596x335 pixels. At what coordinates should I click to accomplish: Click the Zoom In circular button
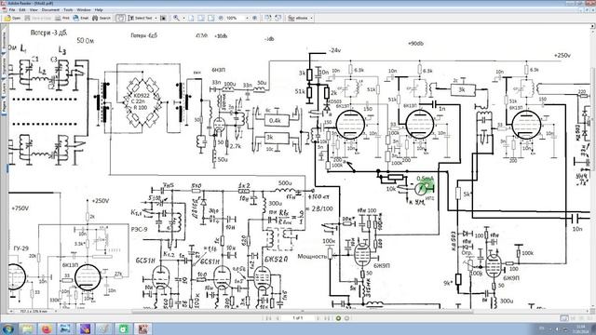click(254, 18)
